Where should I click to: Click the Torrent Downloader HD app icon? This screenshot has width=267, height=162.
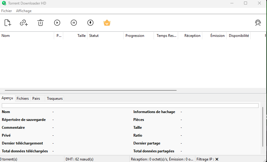point(4,3)
